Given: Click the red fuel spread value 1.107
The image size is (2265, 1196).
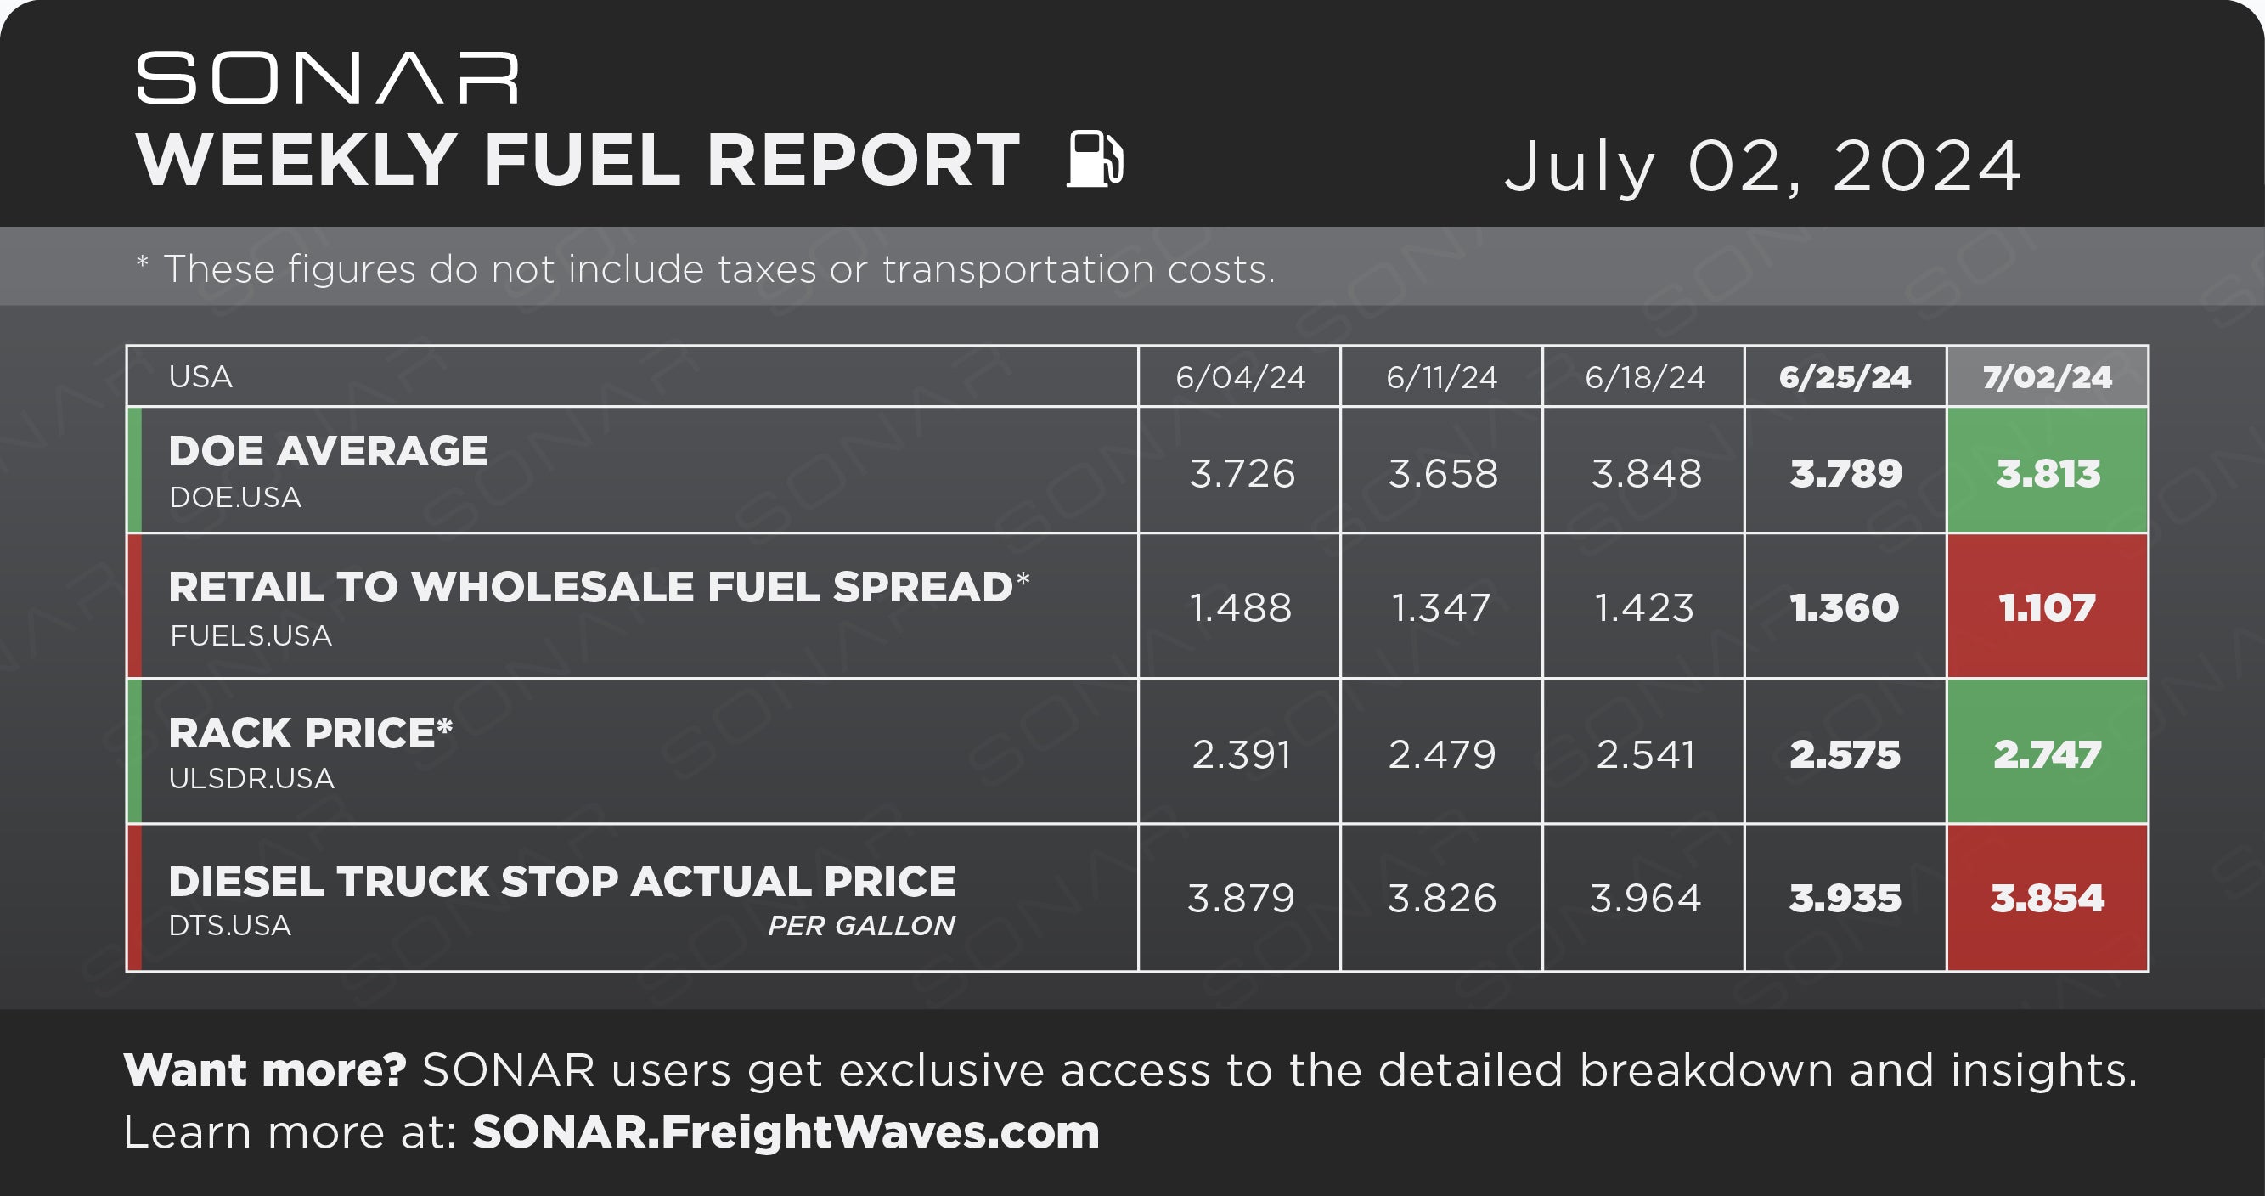Looking at the screenshot, I should point(2048,606).
